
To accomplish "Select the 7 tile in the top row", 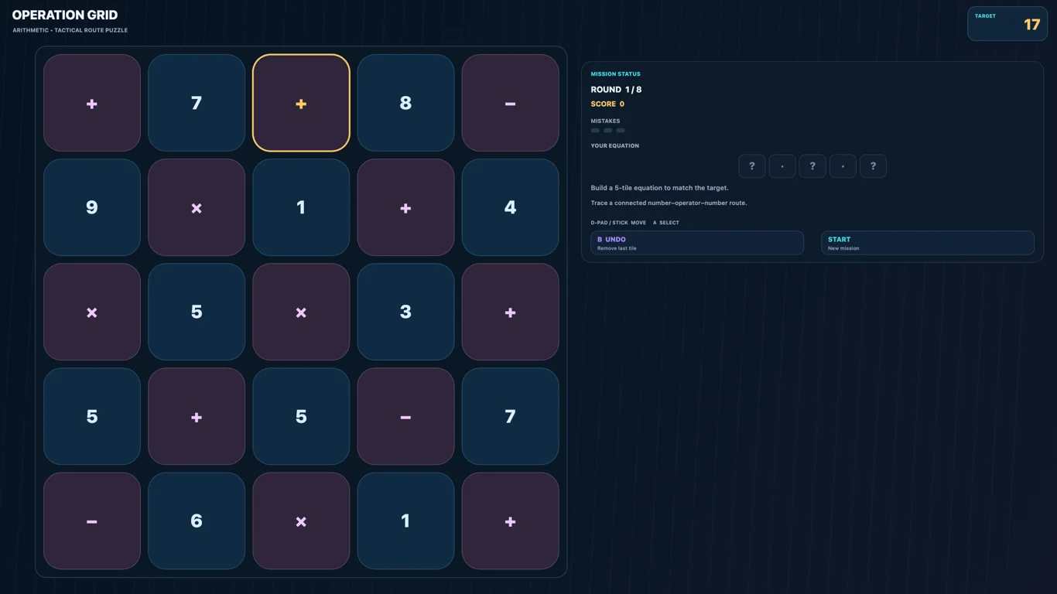I will coord(197,103).
